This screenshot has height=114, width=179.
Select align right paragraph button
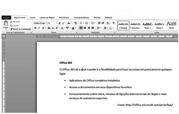[89, 28]
